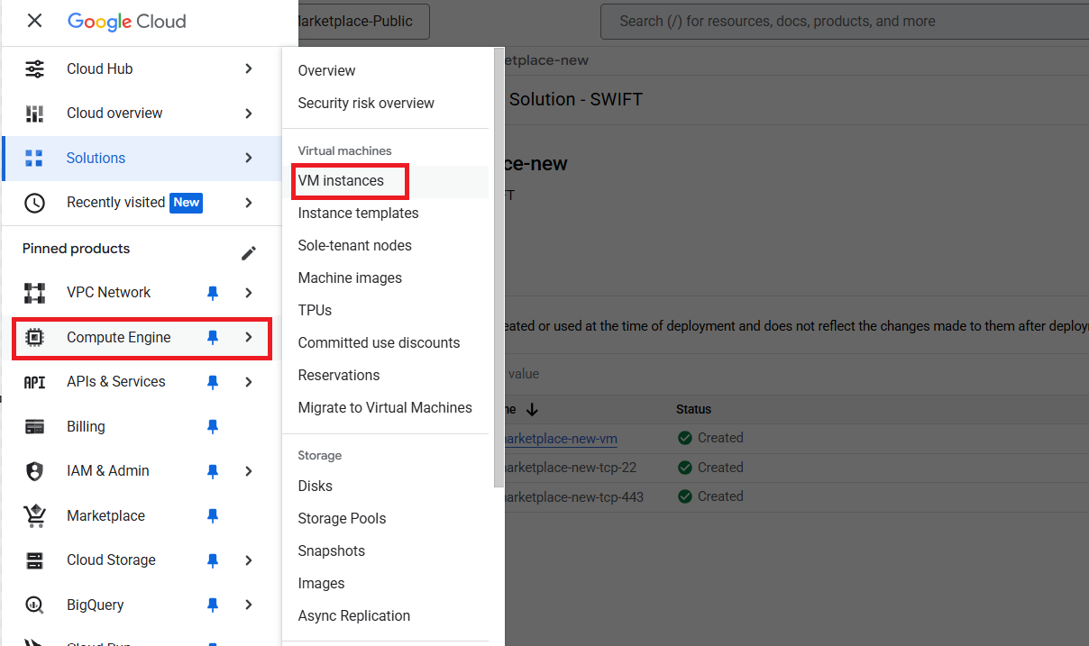
Task: Open the marketplace-new-vm resource link
Action: pos(559,438)
